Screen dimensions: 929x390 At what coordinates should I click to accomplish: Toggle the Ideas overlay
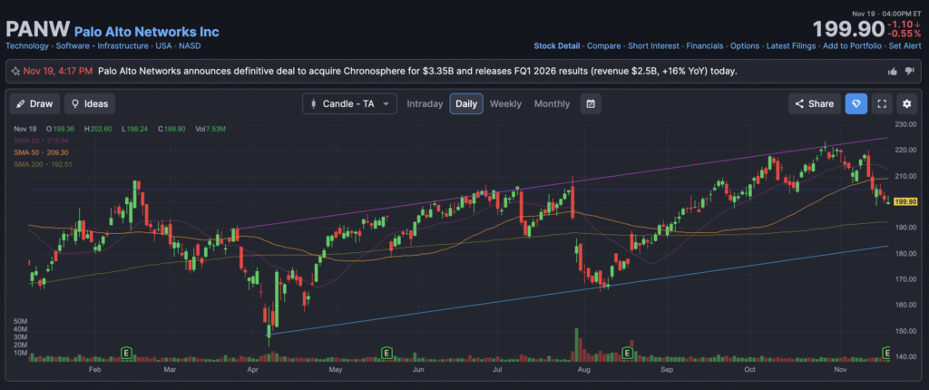[89, 103]
